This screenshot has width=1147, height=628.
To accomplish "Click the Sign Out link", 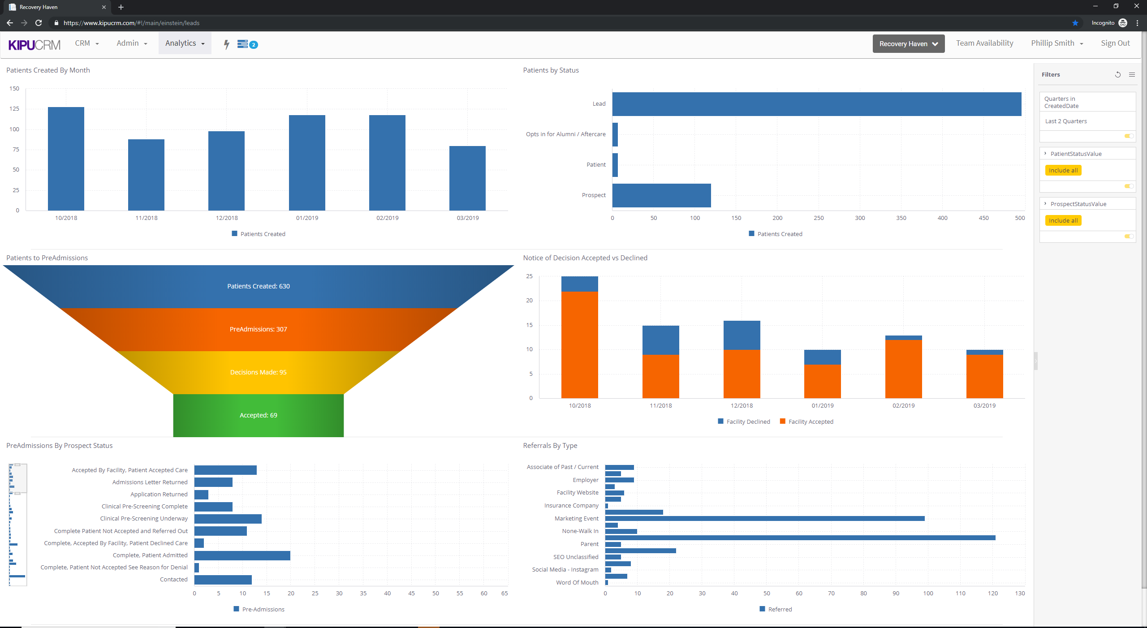I will pos(1115,43).
